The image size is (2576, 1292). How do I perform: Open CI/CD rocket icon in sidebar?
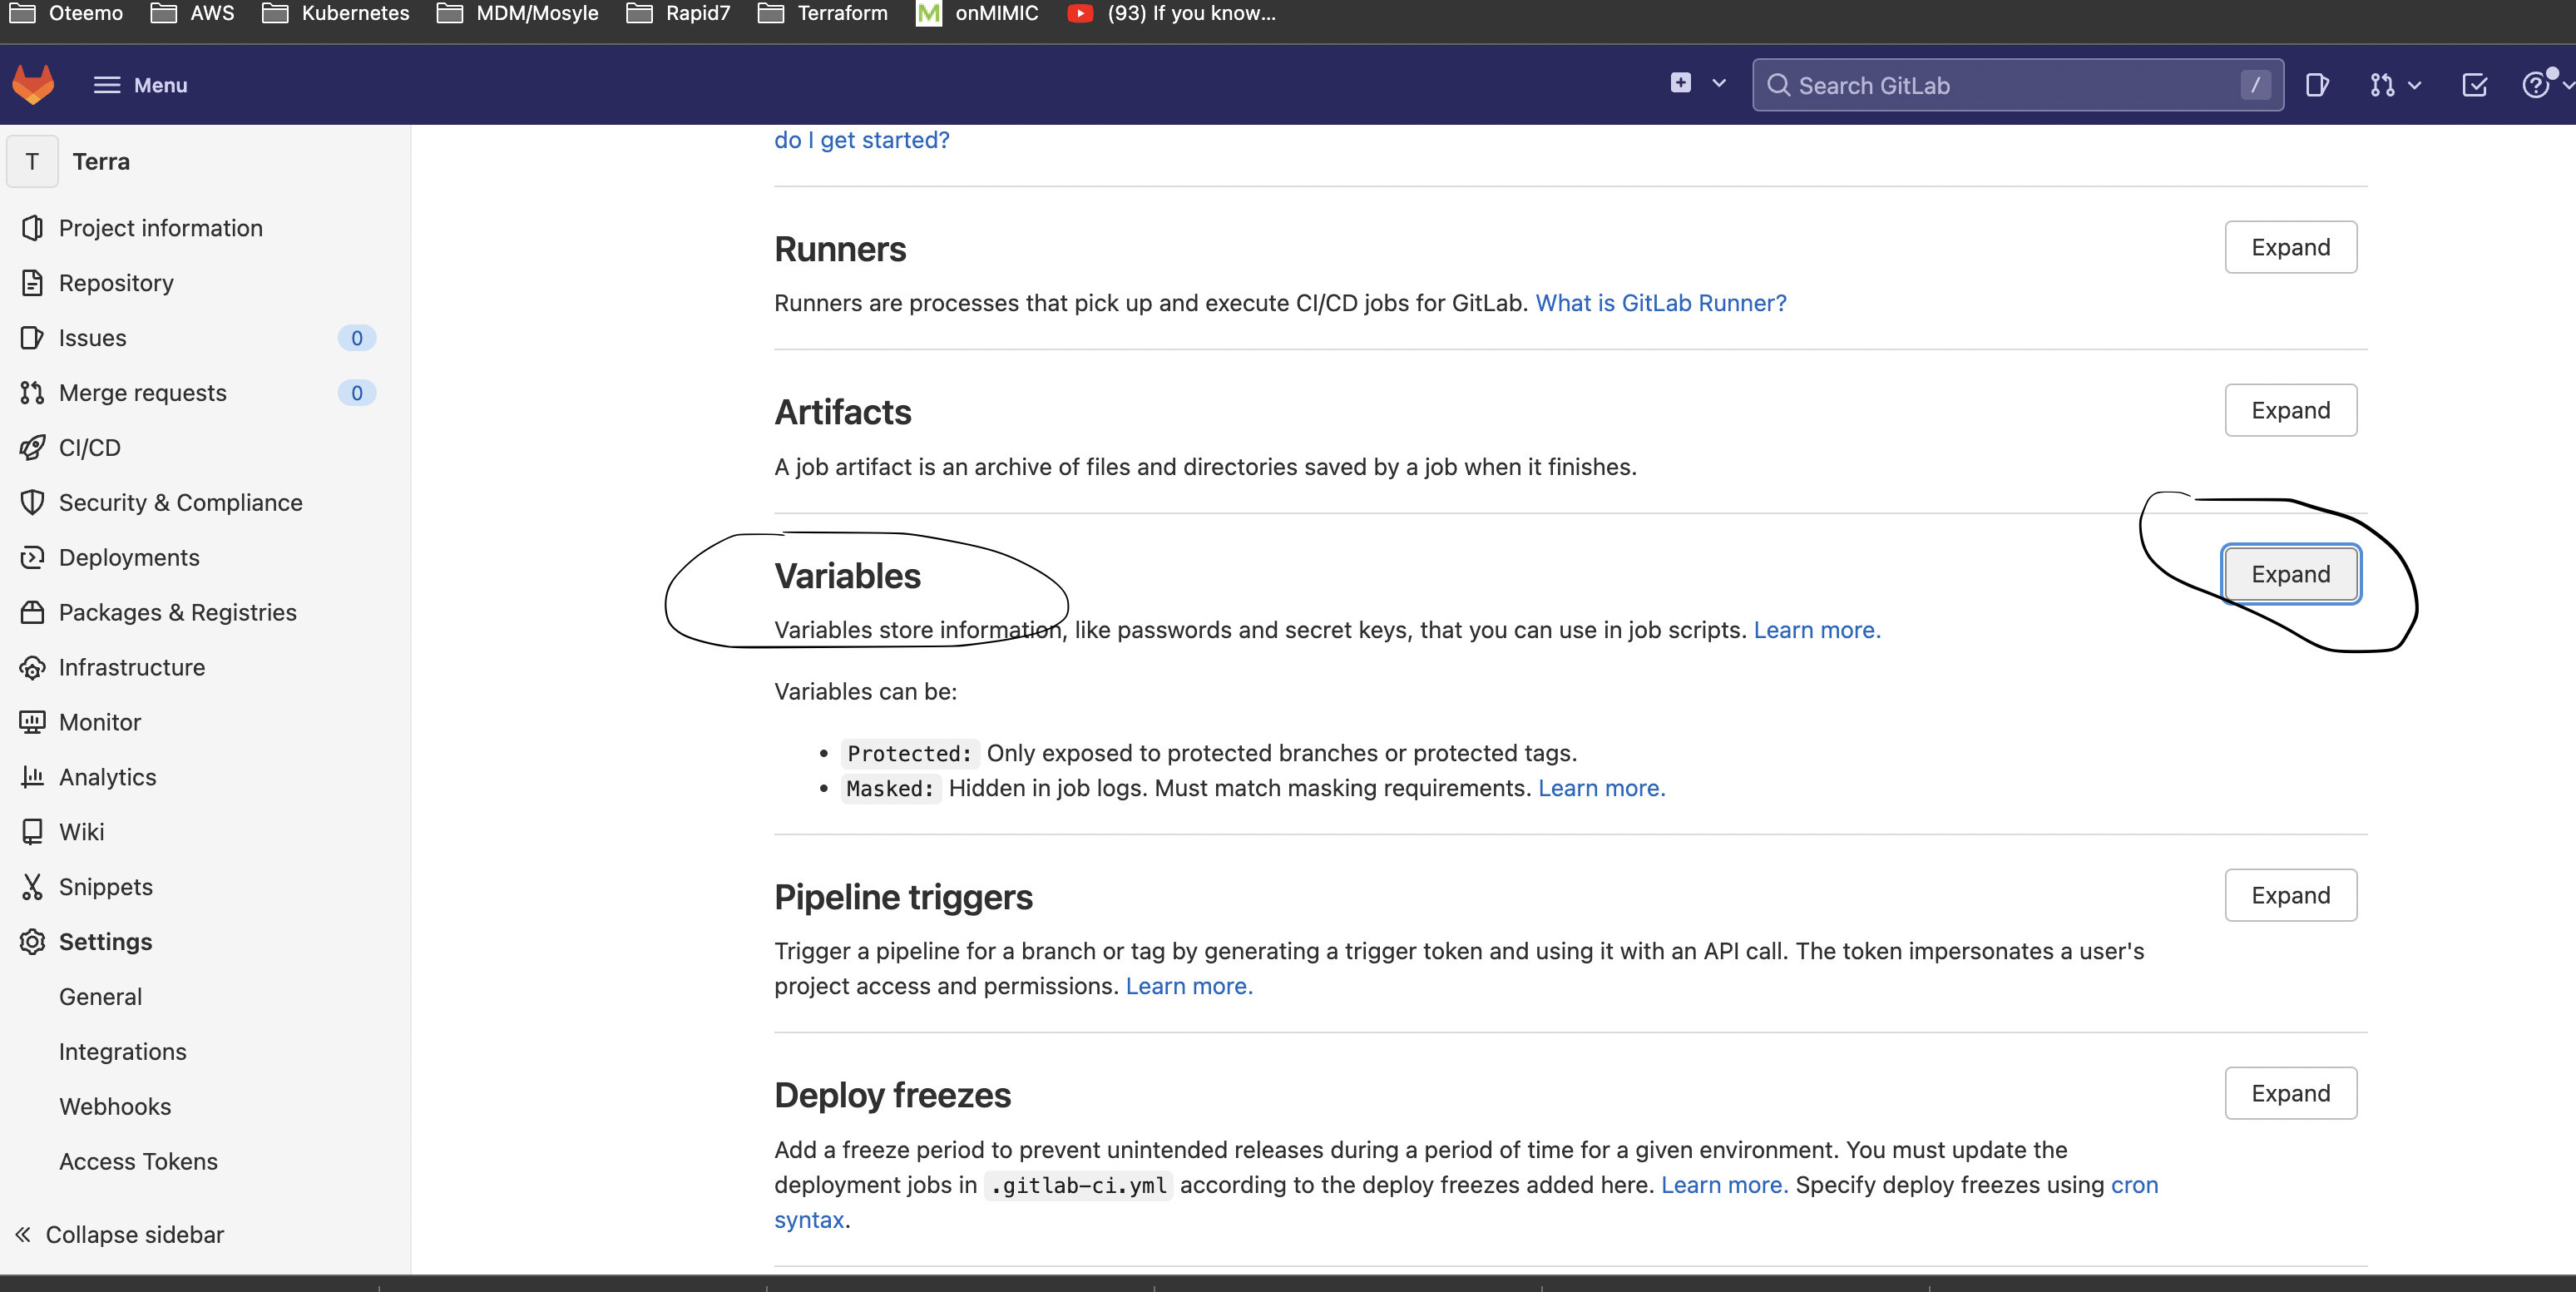32,448
